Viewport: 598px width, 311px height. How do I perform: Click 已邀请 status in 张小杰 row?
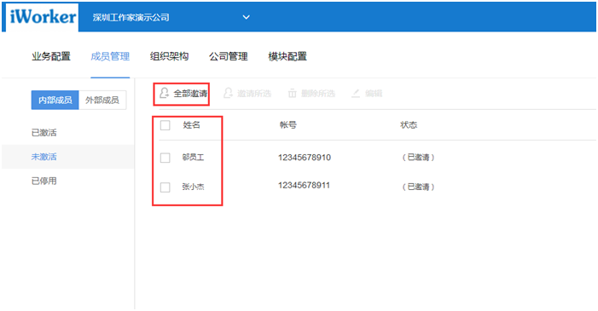418,187
